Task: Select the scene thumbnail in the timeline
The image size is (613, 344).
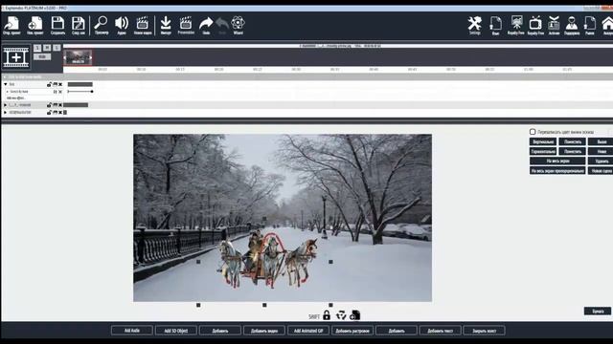Action: coord(79,57)
